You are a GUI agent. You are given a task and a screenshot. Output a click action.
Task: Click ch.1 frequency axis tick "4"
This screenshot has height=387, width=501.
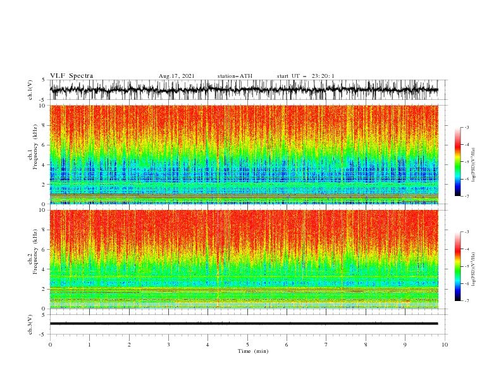click(x=44, y=165)
